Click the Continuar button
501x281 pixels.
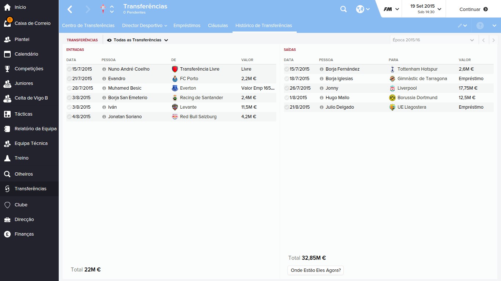[473, 9]
